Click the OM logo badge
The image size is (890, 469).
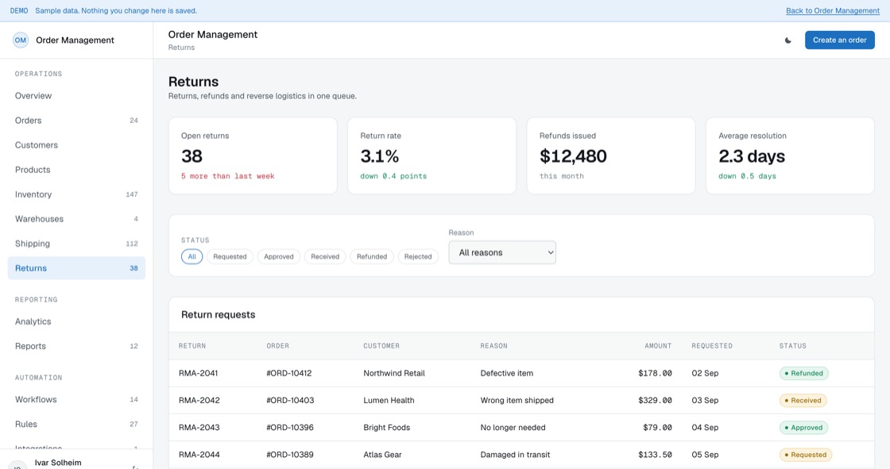pyautogui.click(x=21, y=40)
